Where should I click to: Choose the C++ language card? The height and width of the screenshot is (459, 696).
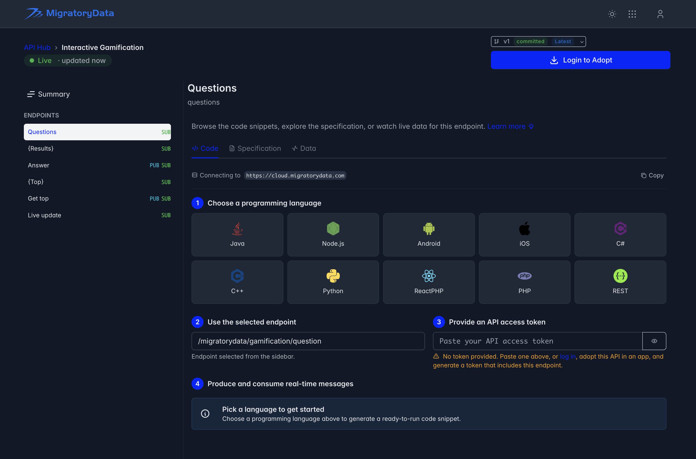(237, 282)
